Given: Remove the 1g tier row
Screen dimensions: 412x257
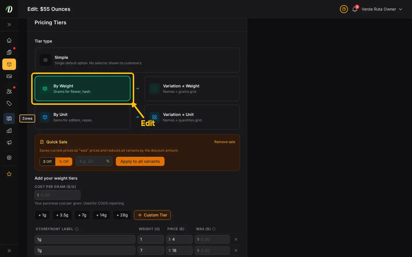Looking at the screenshot, I should (x=236, y=239).
